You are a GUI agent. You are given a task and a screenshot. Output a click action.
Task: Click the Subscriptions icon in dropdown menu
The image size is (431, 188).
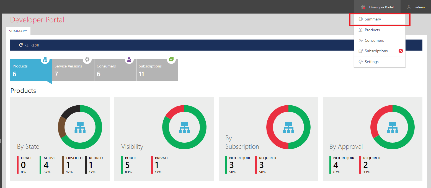(360, 51)
